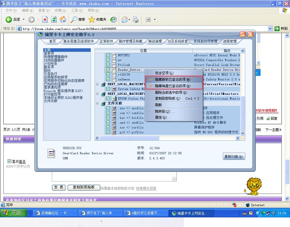The height and width of the screenshot is (227, 290).
Task: Switch to the 插件管理及卸载 tab
Action: coord(131,41)
